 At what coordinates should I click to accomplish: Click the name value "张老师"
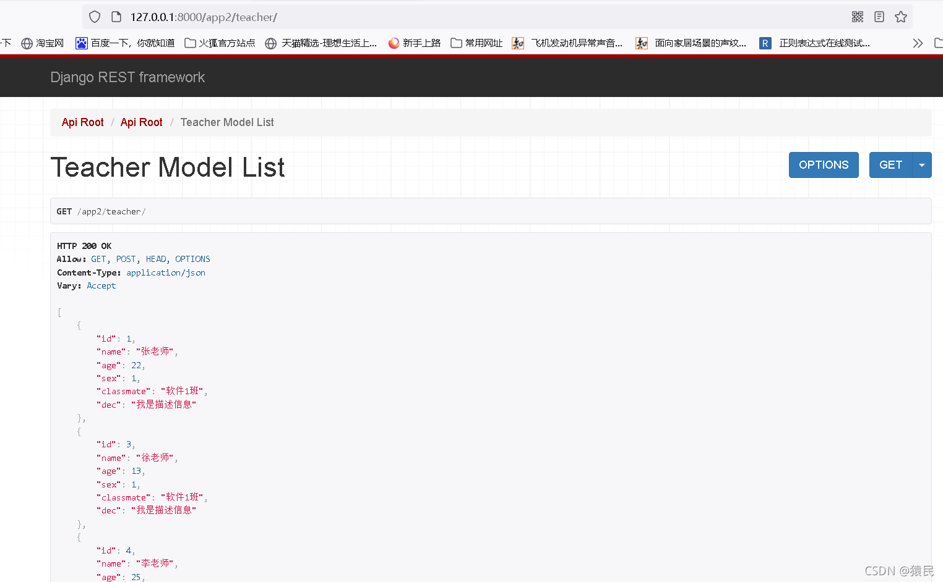coord(155,352)
